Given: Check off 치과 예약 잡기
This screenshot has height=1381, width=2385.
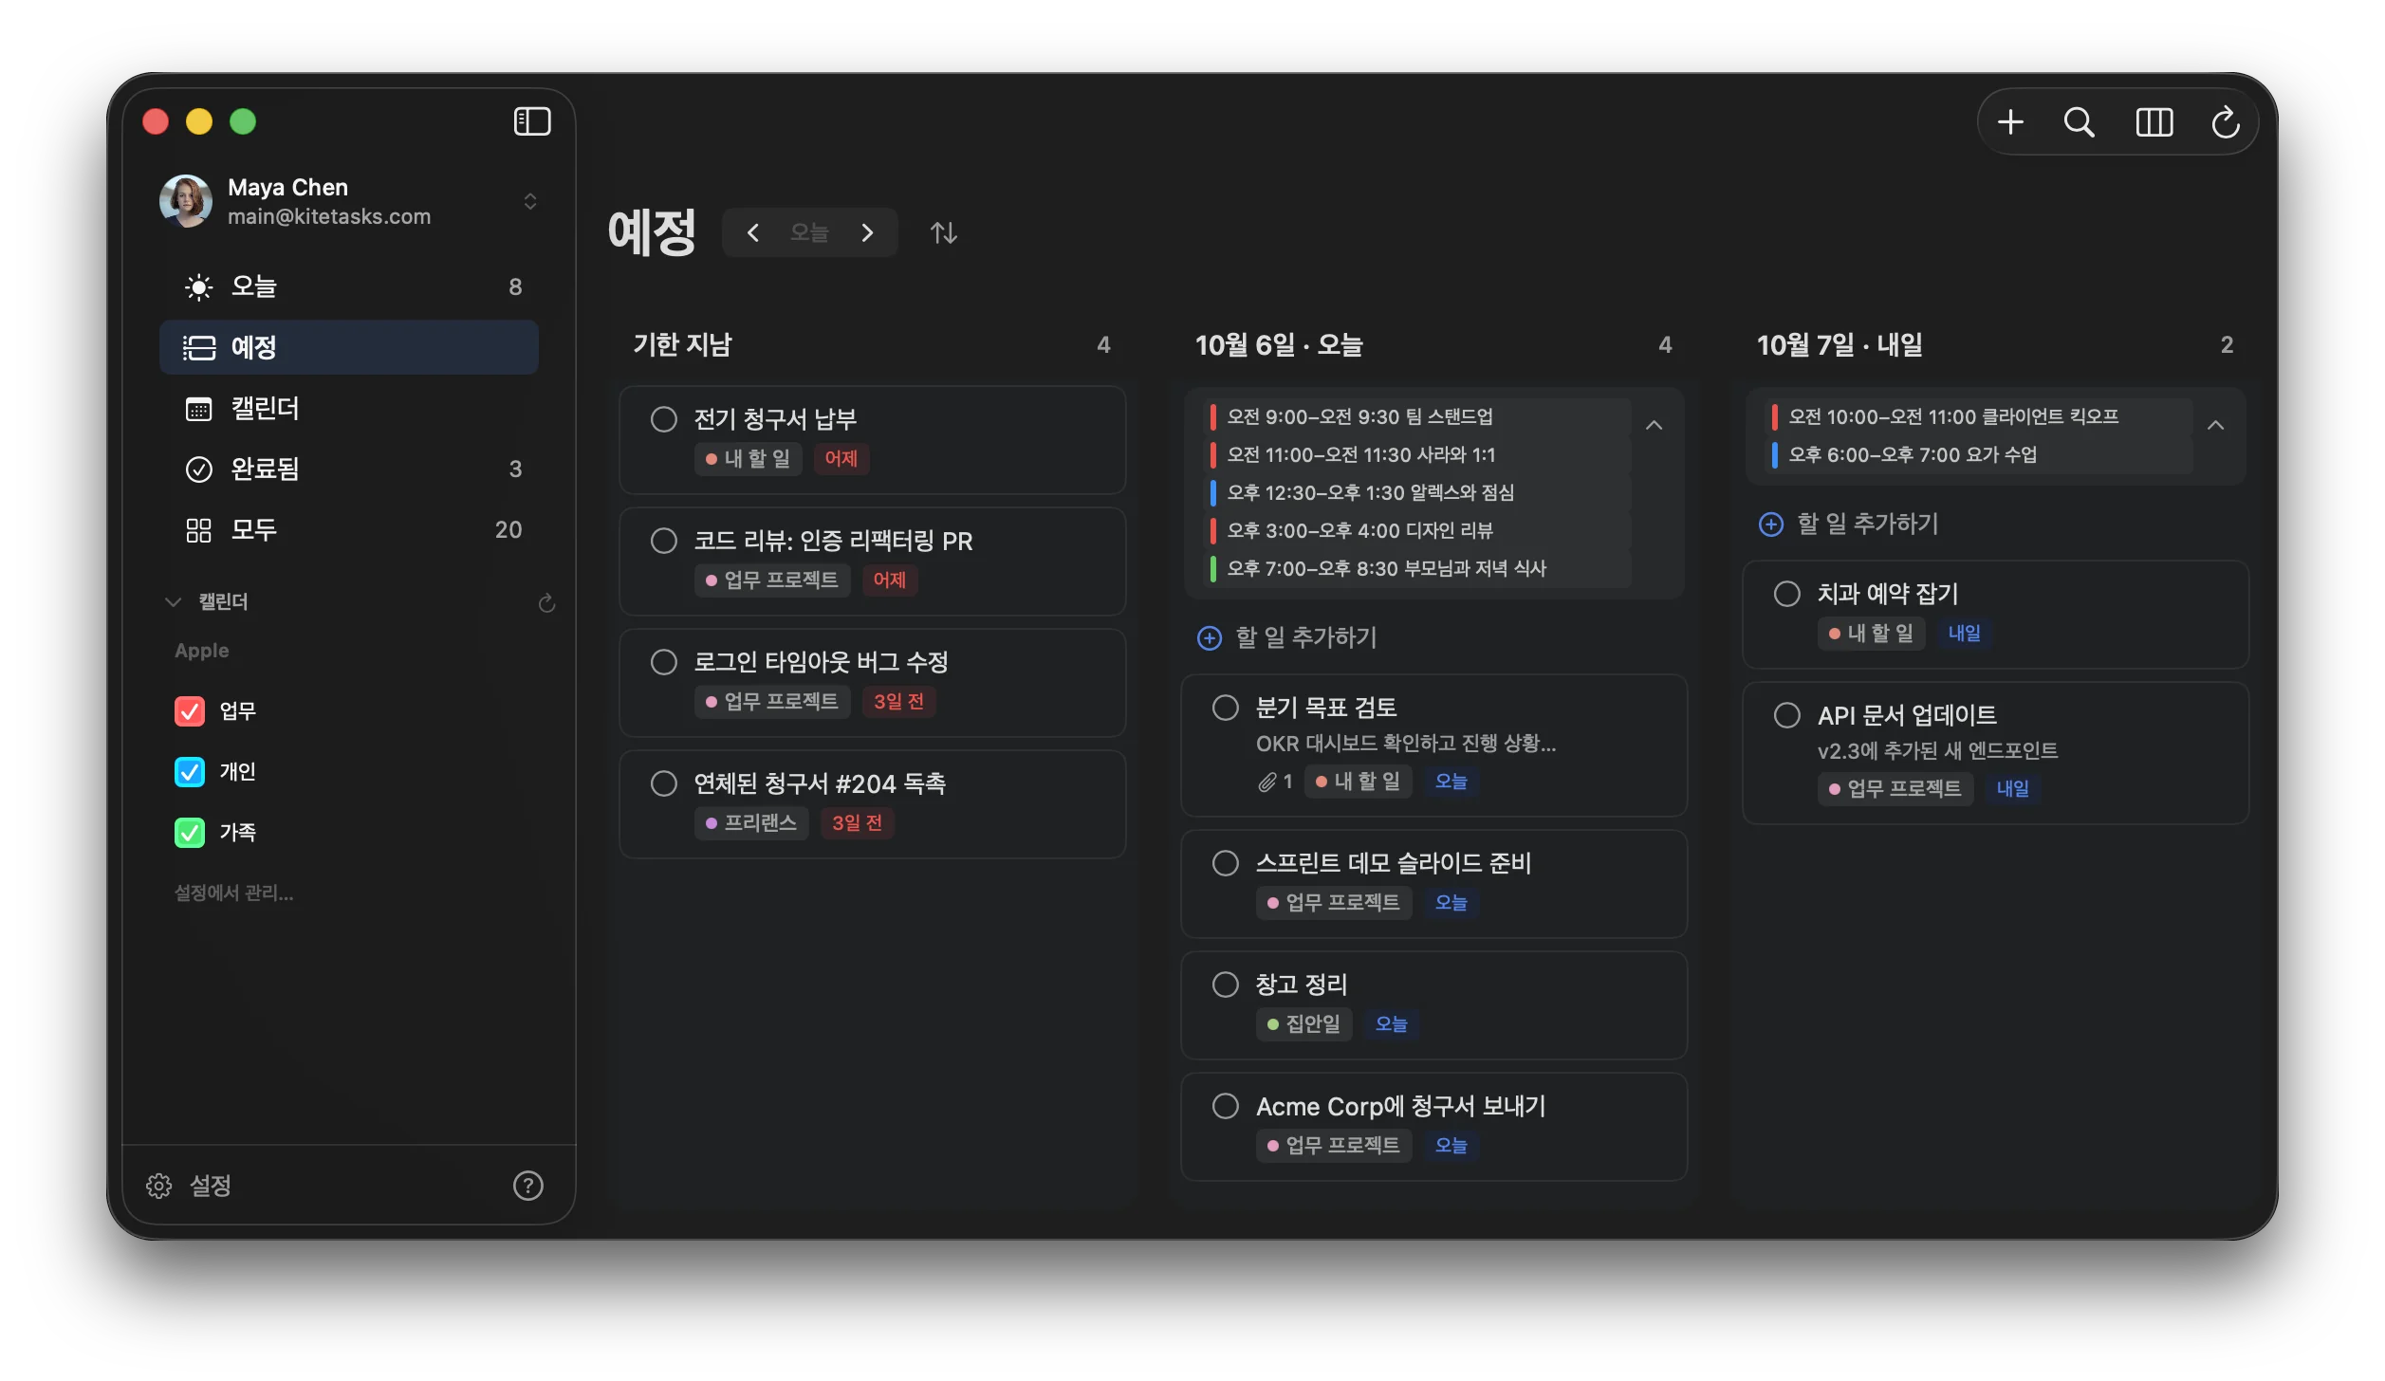Looking at the screenshot, I should pos(1786,594).
